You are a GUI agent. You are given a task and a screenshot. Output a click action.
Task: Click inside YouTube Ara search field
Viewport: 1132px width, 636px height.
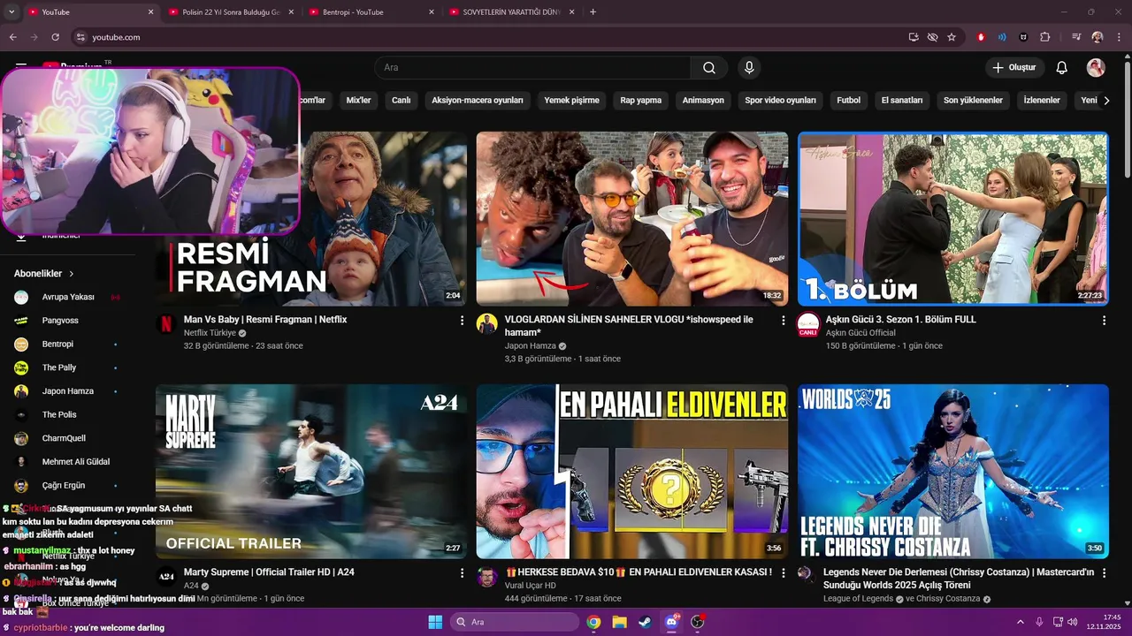point(532,68)
